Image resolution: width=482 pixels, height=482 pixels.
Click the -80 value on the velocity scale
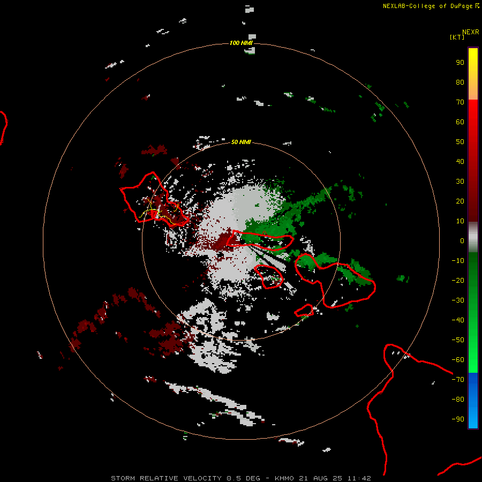[x=458, y=400]
